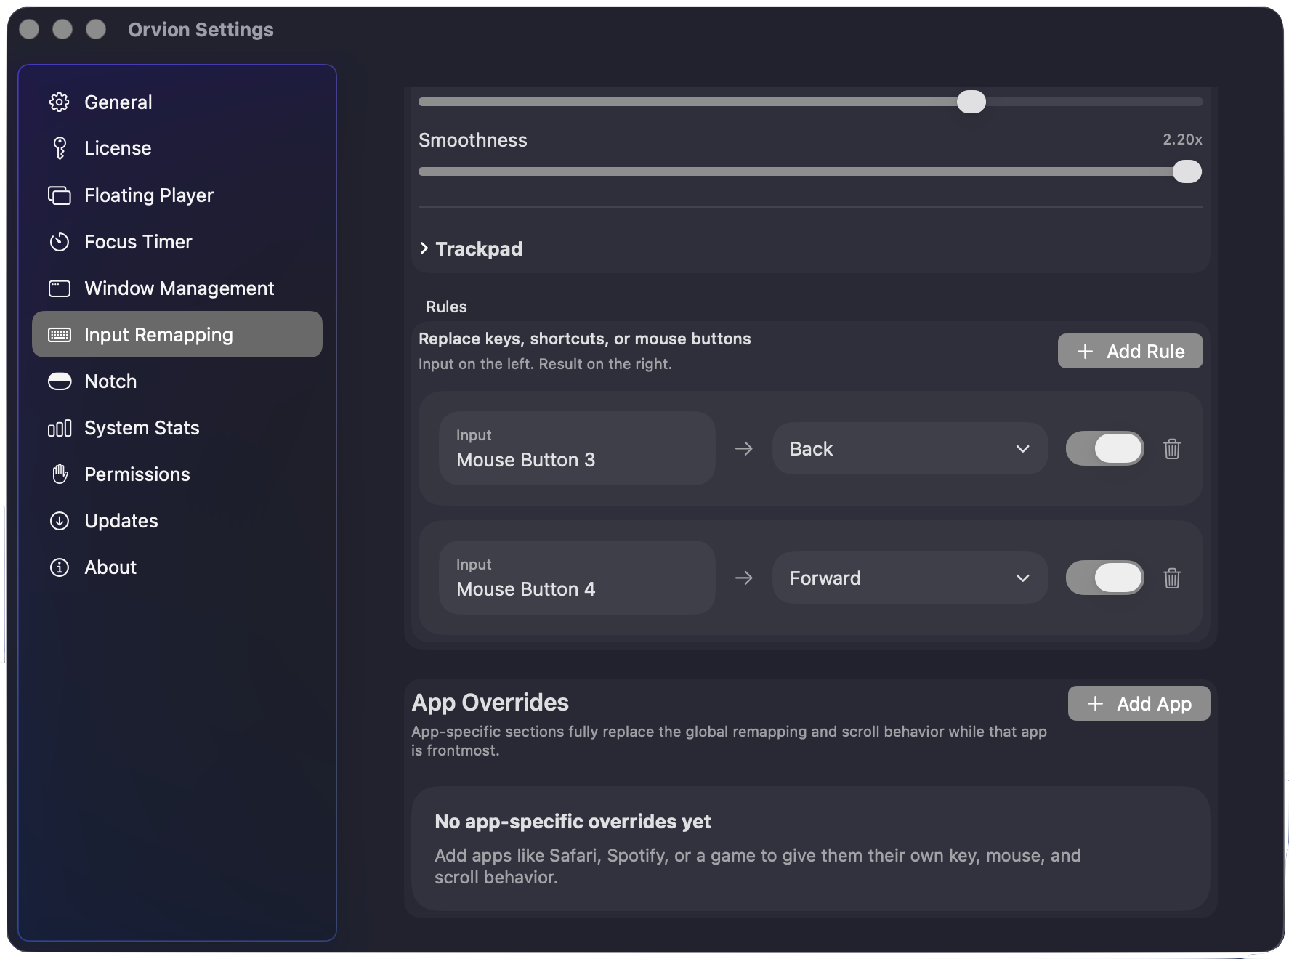1289x959 pixels.
Task: Click the Notch pill icon
Action: pos(60,381)
